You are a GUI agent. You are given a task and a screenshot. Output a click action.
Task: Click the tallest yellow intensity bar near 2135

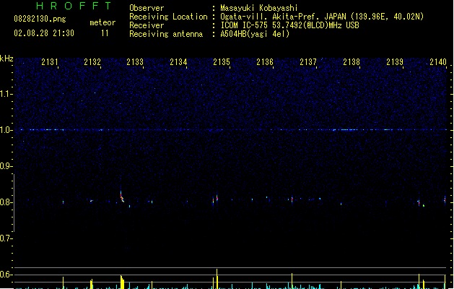[x=217, y=279]
